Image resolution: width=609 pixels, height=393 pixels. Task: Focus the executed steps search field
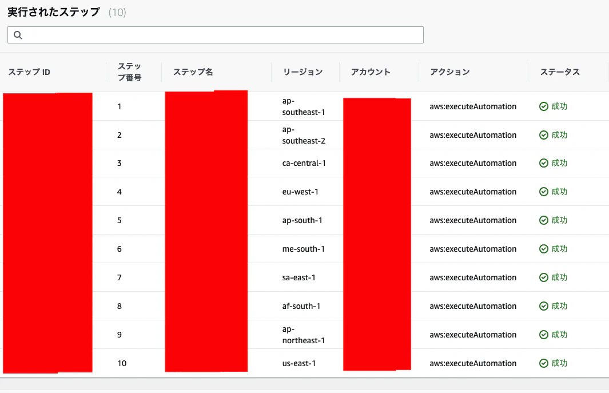click(x=215, y=35)
